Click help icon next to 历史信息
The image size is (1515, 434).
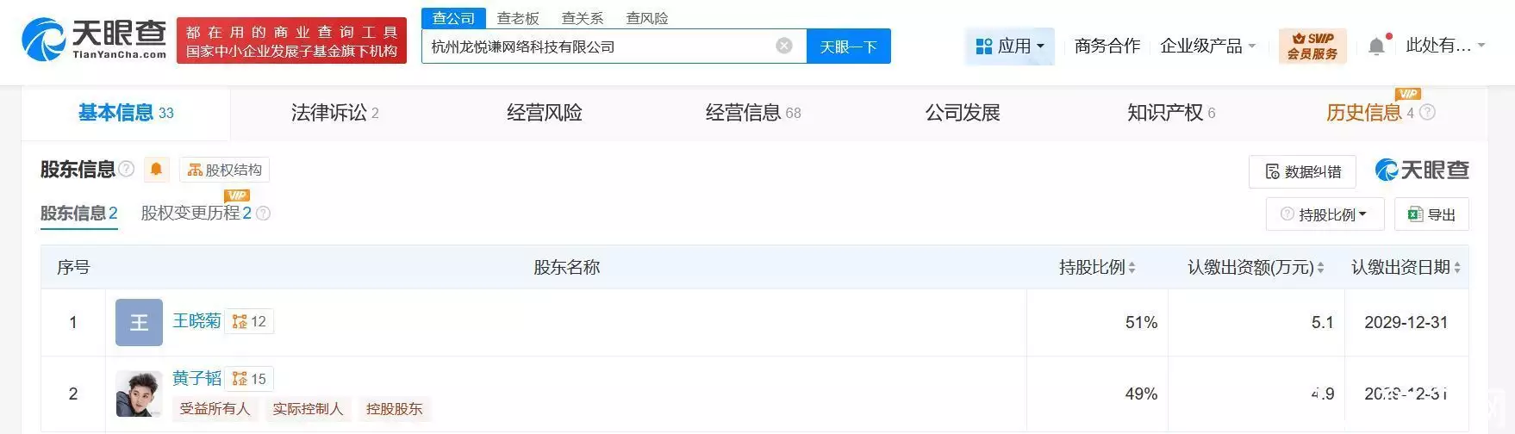click(x=1427, y=113)
